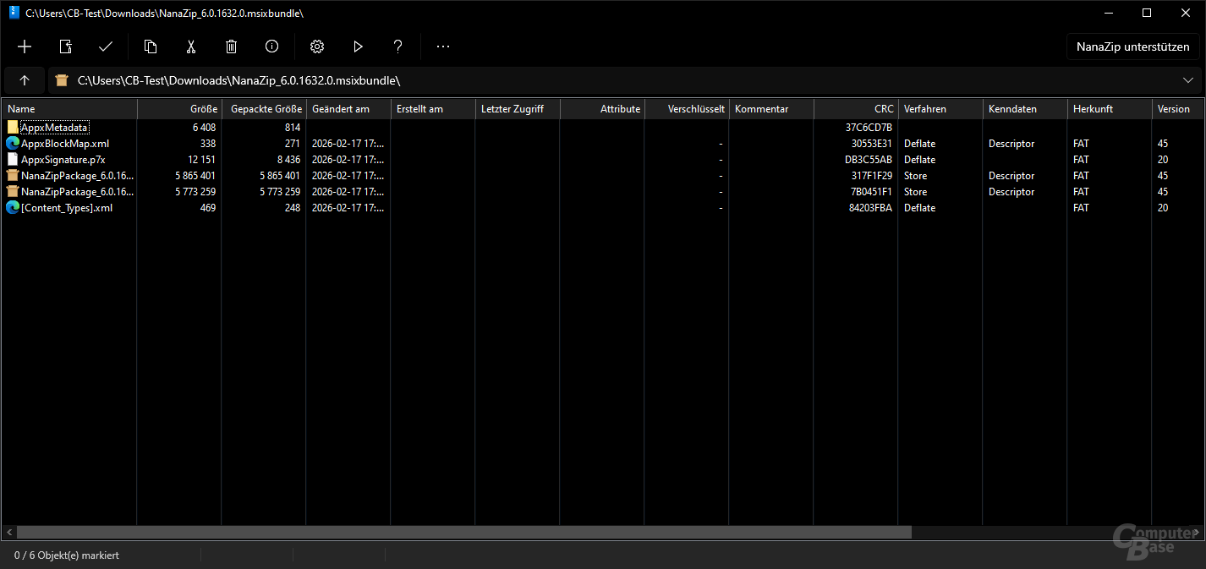Open the Settings gear icon
The width and height of the screenshot is (1206, 569).
point(317,47)
